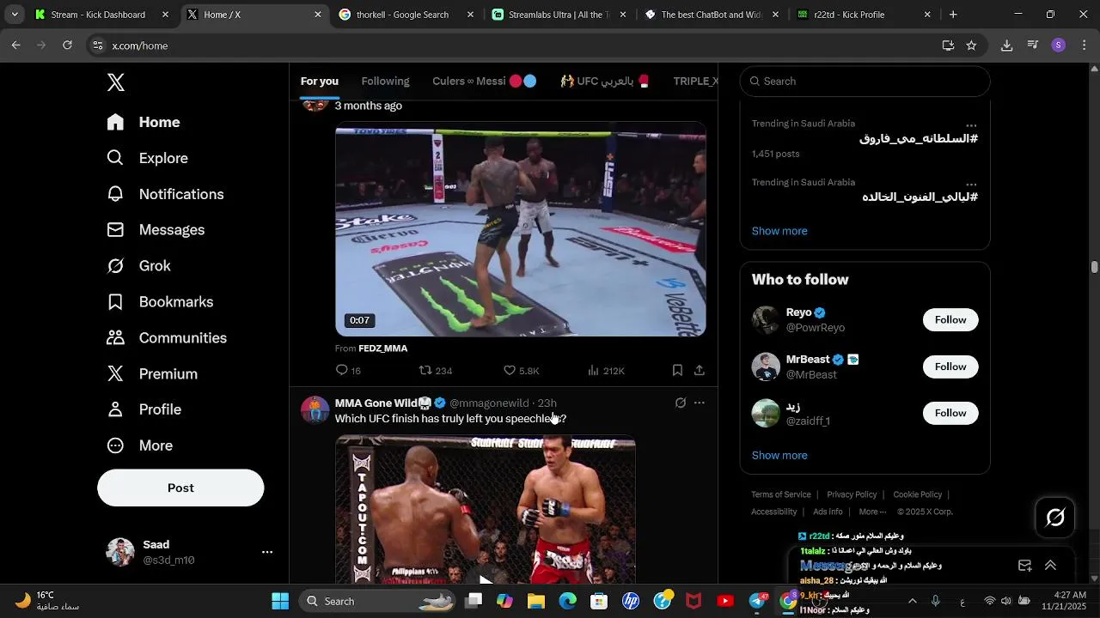Show hidden system tray icons
The height and width of the screenshot is (618, 1100).
[x=912, y=601]
